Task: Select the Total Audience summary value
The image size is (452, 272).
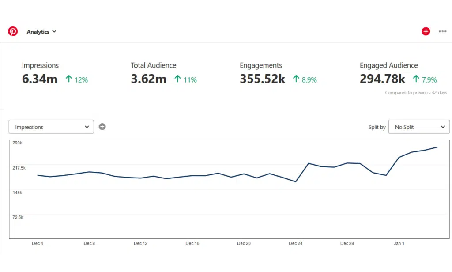Action: (148, 79)
